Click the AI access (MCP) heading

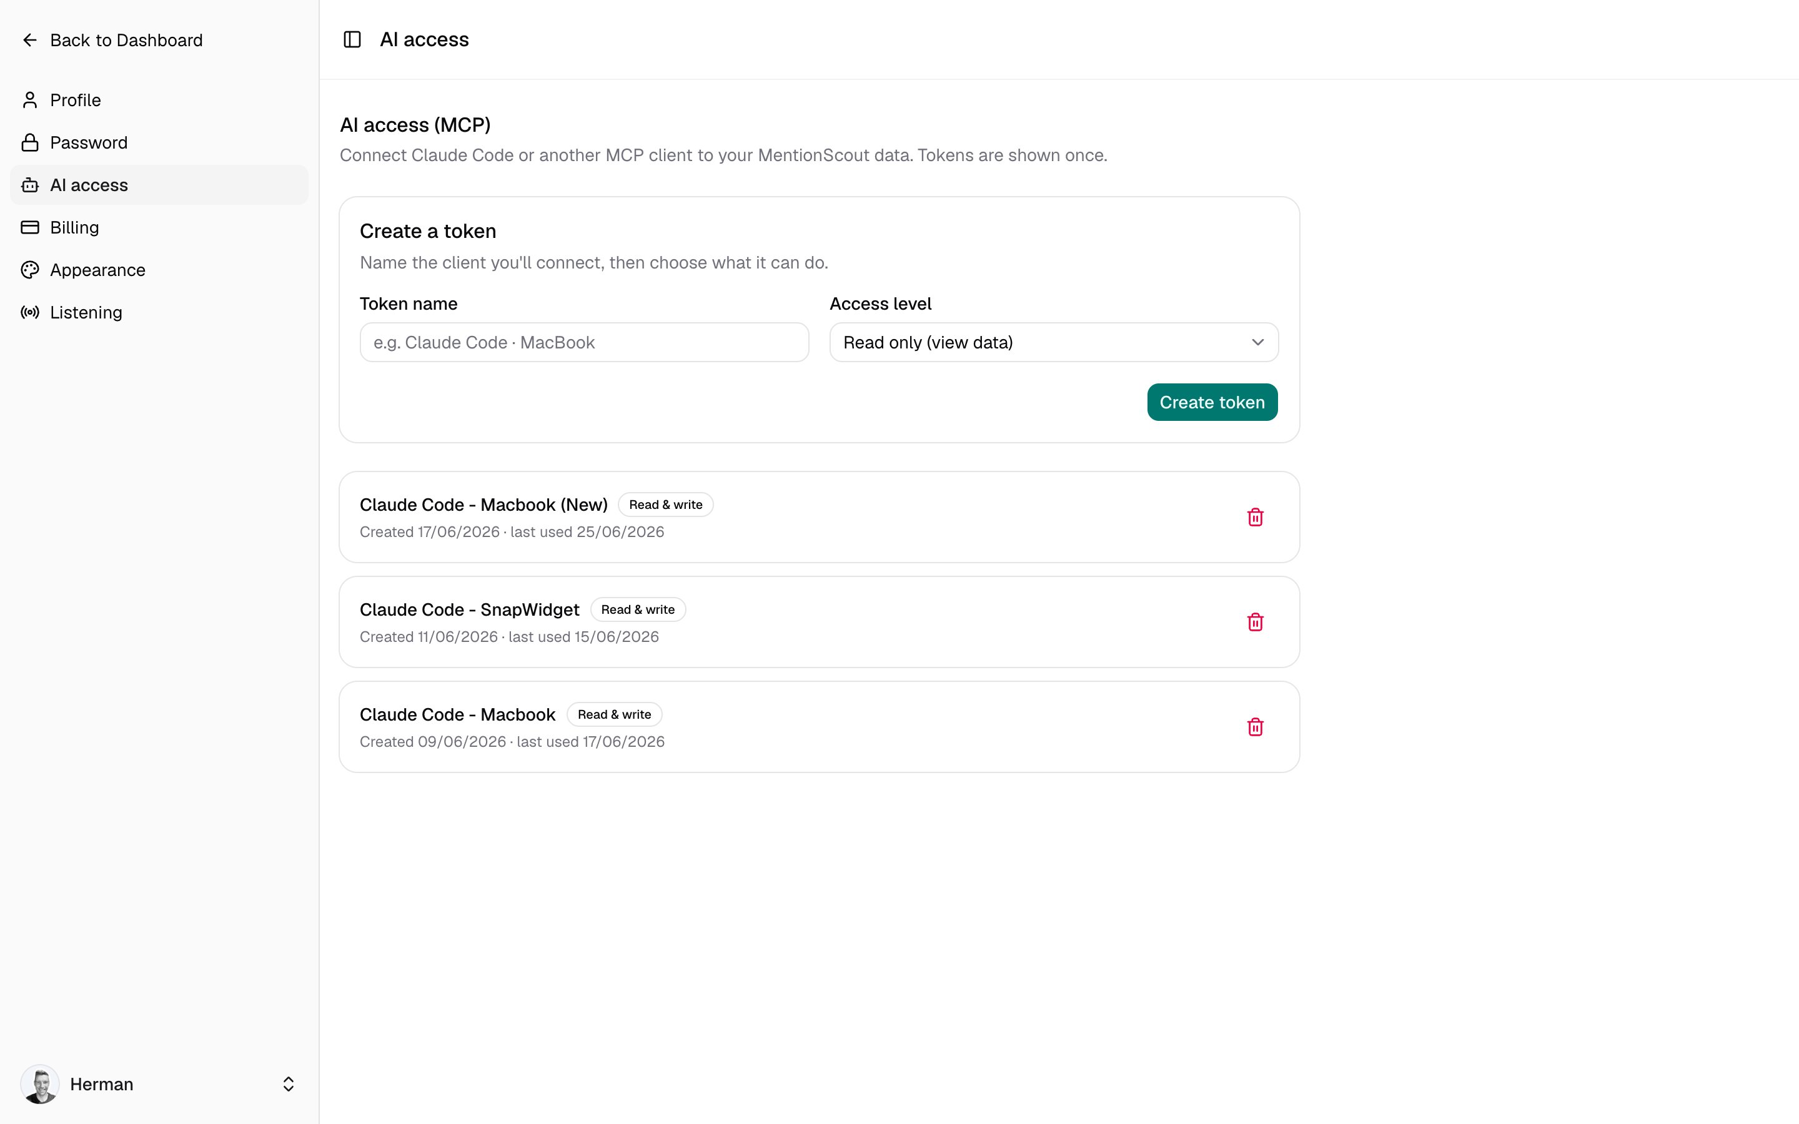pos(415,125)
